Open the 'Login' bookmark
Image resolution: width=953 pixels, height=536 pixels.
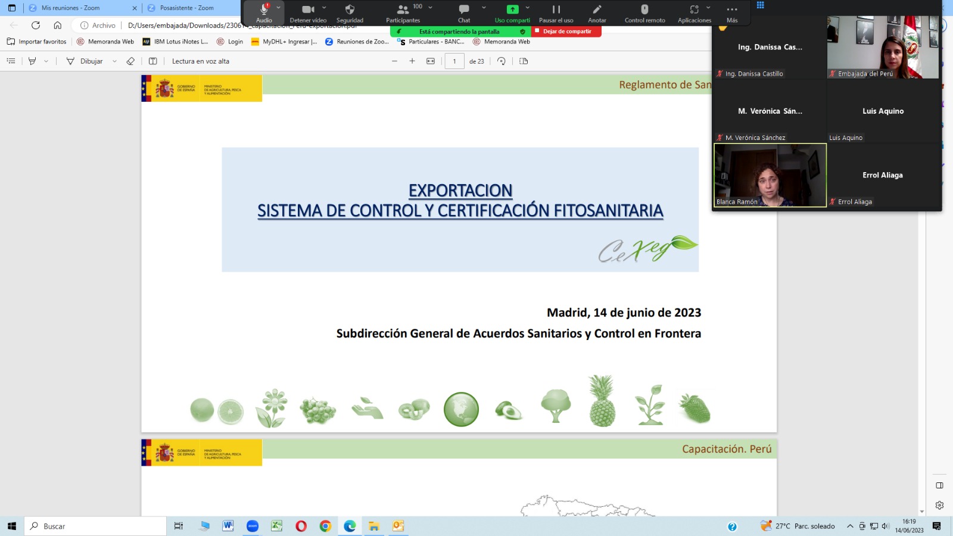click(230, 42)
